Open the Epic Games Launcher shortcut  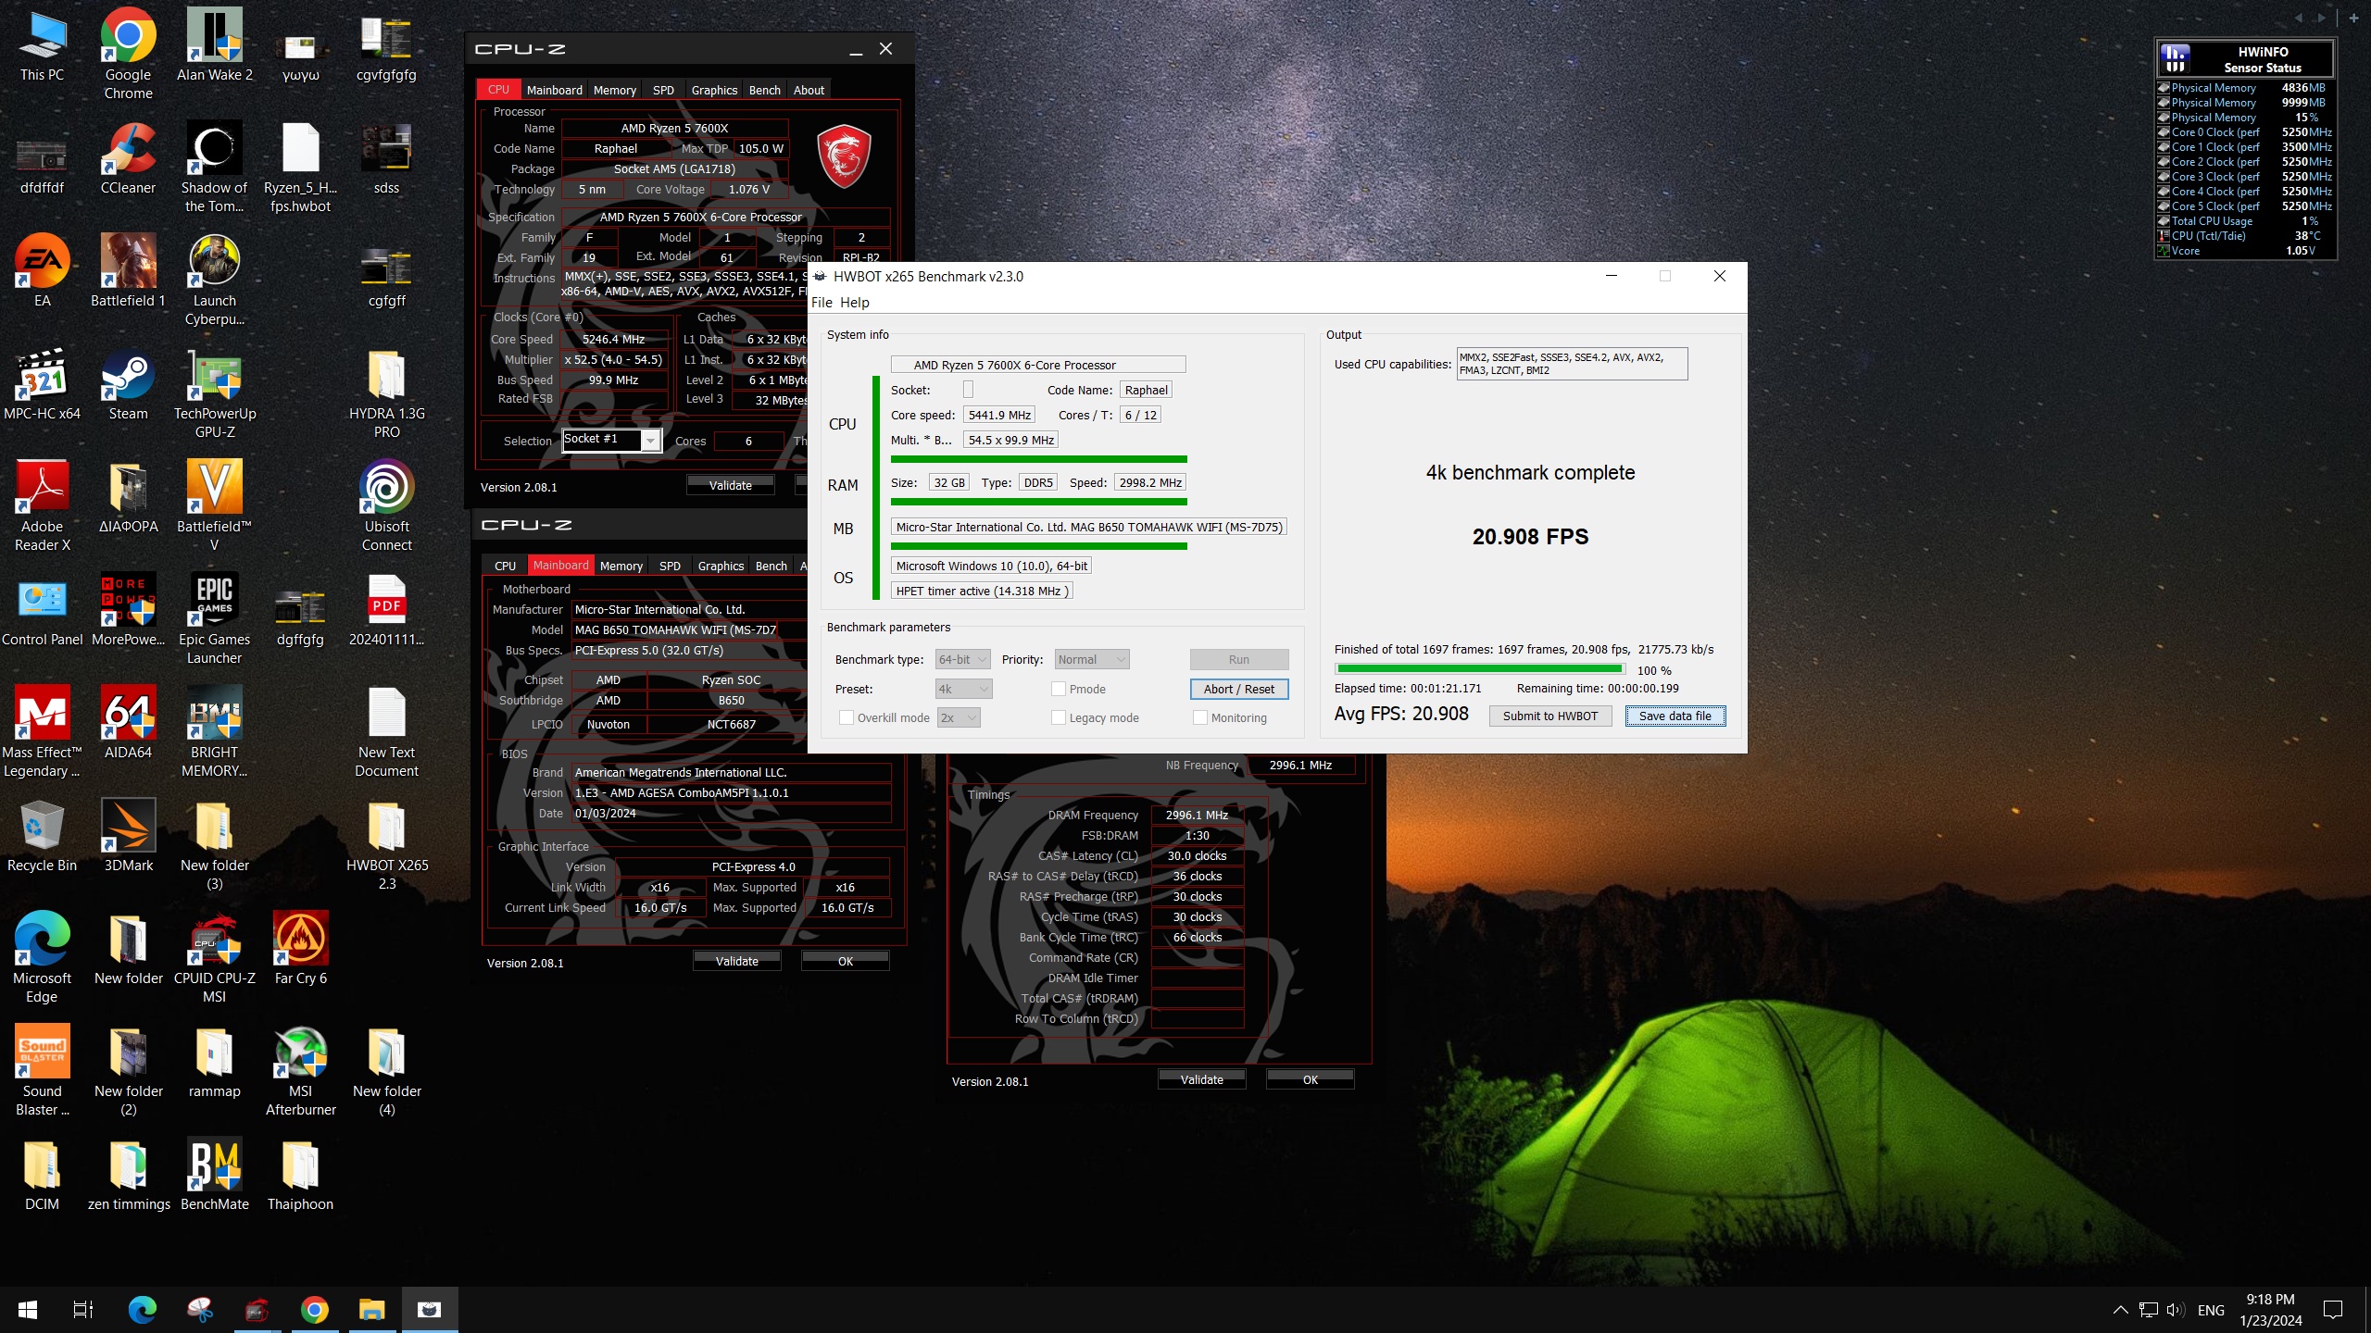(x=214, y=618)
